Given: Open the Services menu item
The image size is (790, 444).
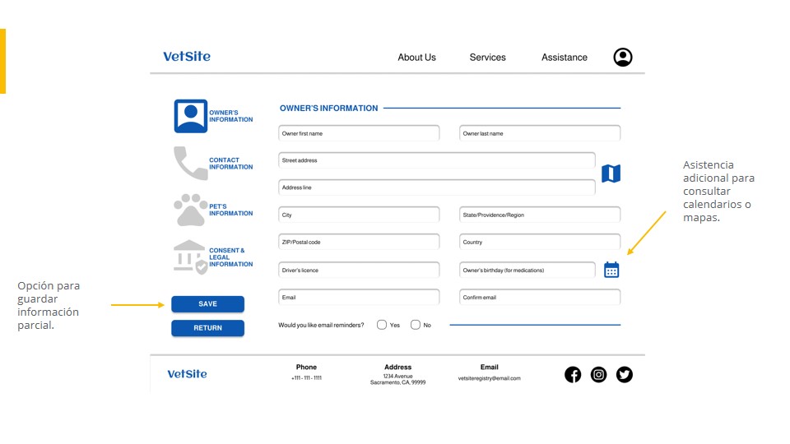Looking at the screenshot, I should point(488,58).
